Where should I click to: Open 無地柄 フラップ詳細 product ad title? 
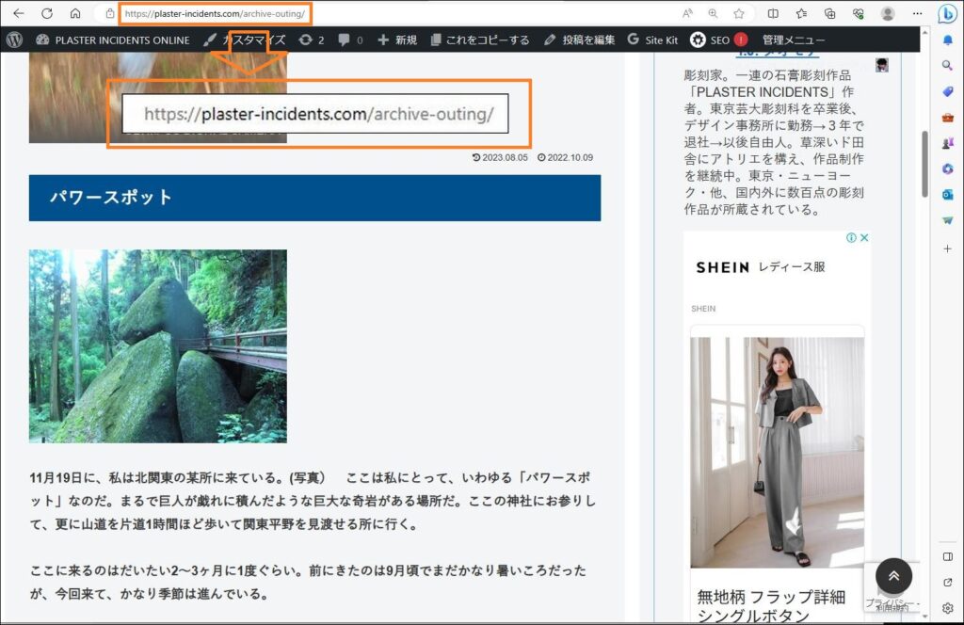click(x=771, y=605)
